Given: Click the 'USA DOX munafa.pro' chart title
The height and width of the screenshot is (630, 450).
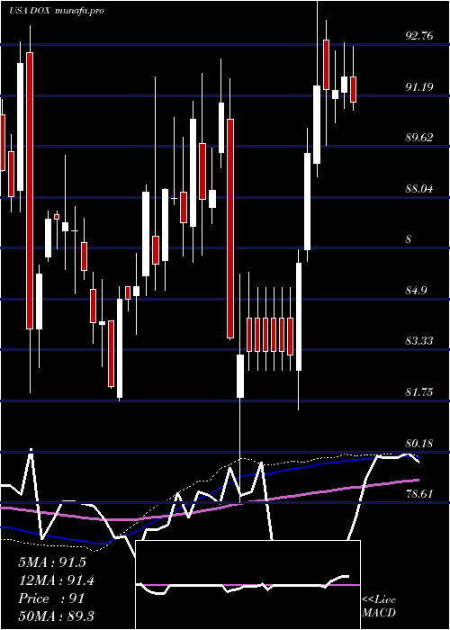Looking at the screenshot, I should [56, 11].
